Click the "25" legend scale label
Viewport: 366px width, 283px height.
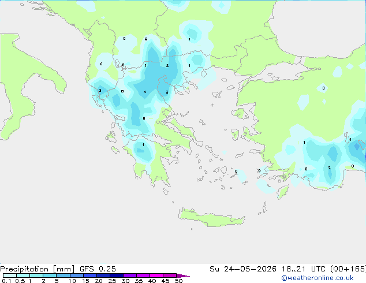point(112,281)
